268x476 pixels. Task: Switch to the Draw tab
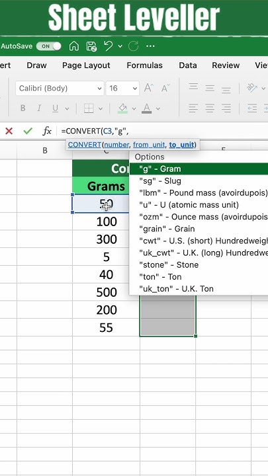point(36,65)
